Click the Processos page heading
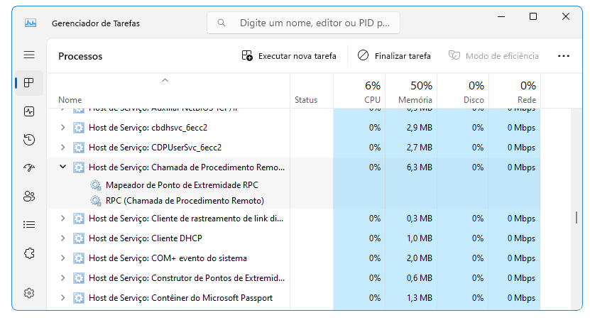This screenshot has height=320, width=590. pos(80,56)
